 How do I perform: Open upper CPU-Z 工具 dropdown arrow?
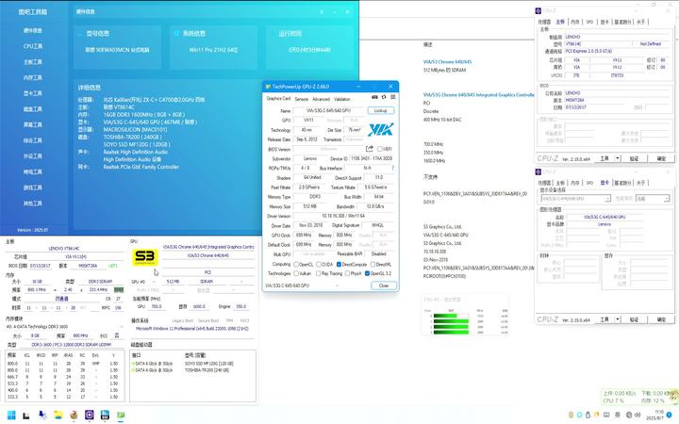618,159
